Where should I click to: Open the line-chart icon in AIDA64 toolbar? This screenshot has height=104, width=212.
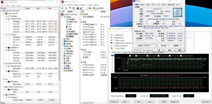coord(81,8)
